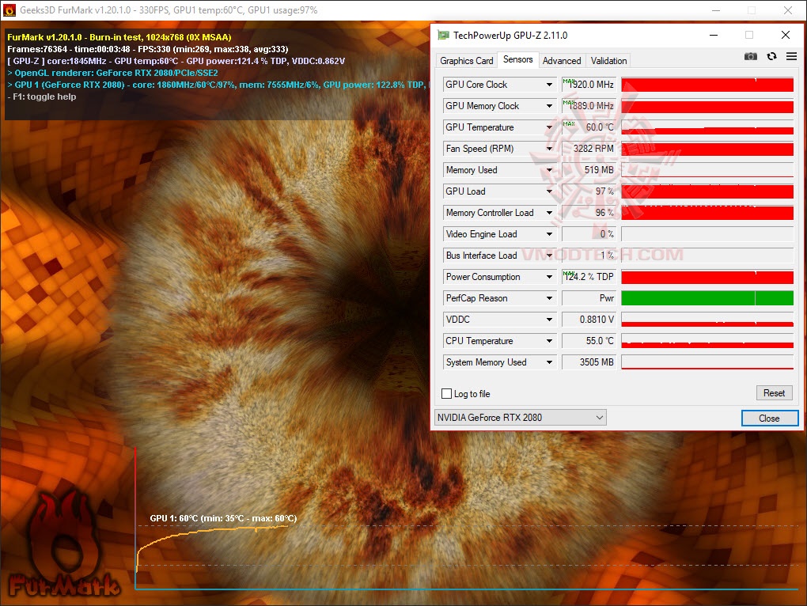Minimize the FurMark window
The width and height of the screenshot is (807, 606).
(716, 9)
